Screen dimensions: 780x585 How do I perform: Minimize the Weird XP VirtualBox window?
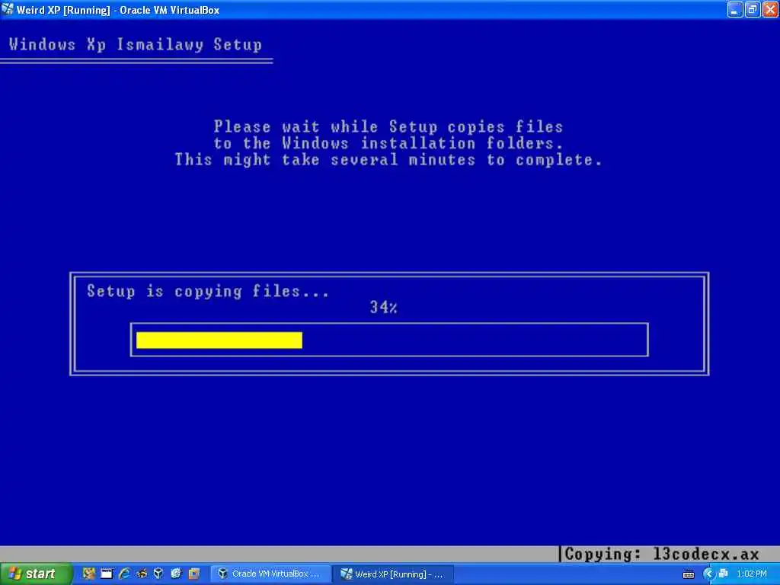[x=735, y=9]
